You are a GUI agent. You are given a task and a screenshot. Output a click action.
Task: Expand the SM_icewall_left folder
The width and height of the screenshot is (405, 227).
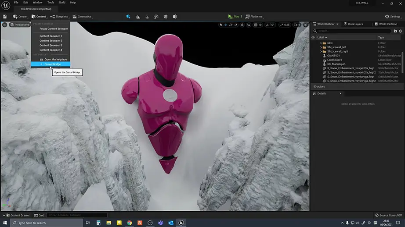tap(321, 47)
